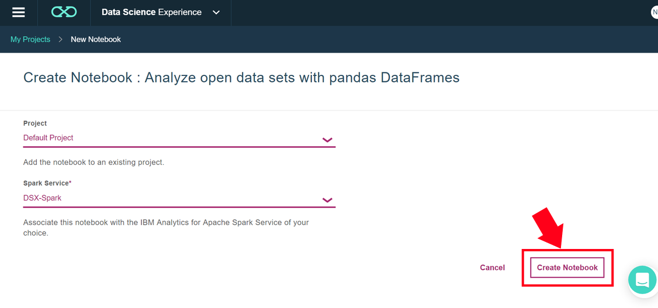Screen dimensions: 658x308
Task: Click the purple chevron in Project field
Action: (327, 140)
